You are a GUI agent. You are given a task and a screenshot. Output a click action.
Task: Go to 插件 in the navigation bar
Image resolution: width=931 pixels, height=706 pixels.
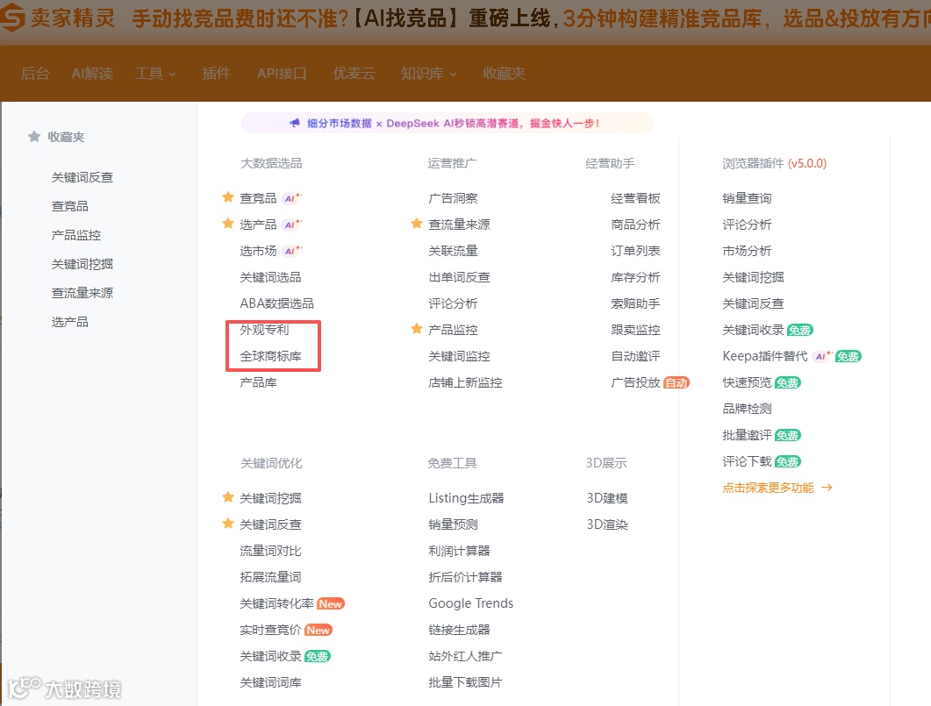point(216,74)
